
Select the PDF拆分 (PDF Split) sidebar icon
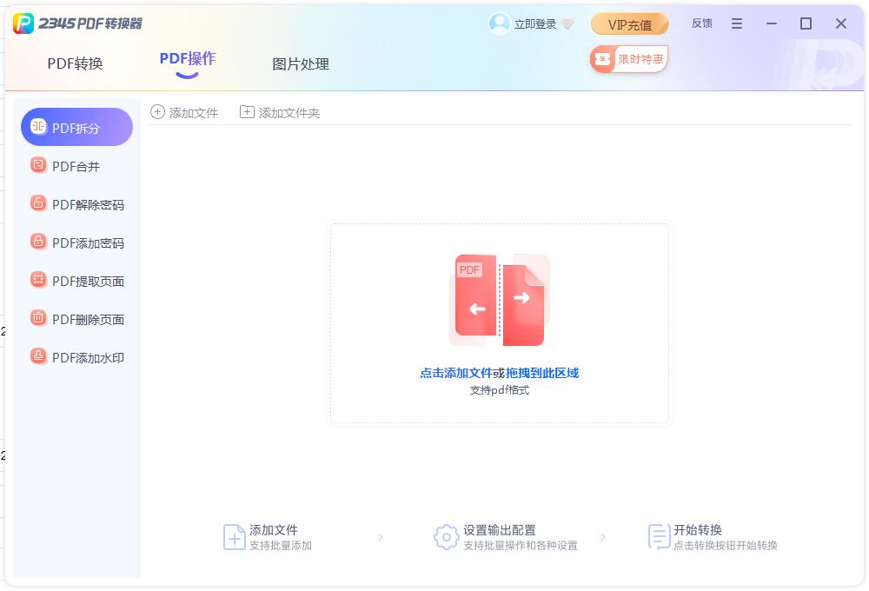39,126
